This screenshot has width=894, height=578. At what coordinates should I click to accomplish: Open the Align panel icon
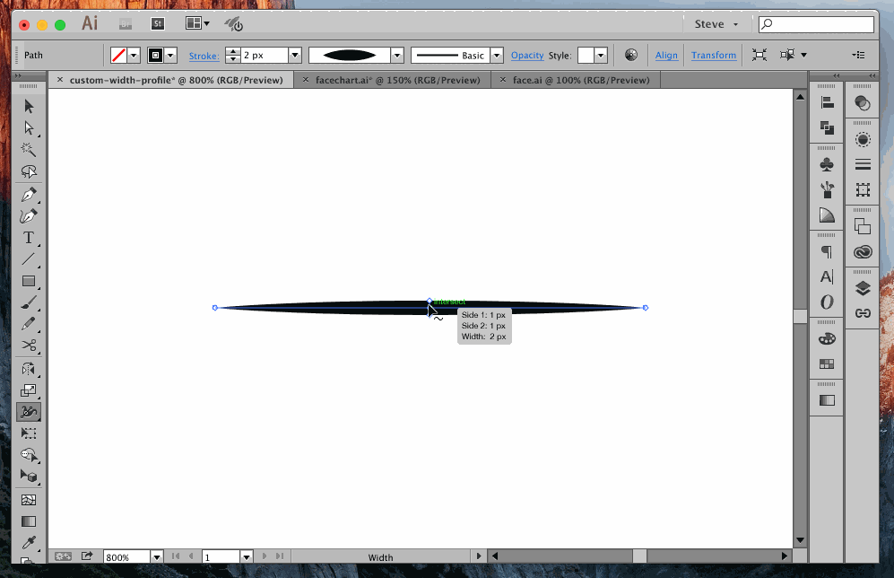point(827,102)
